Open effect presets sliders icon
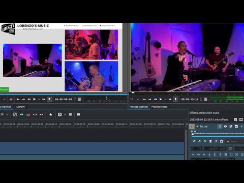 click(x=231, y=127)
